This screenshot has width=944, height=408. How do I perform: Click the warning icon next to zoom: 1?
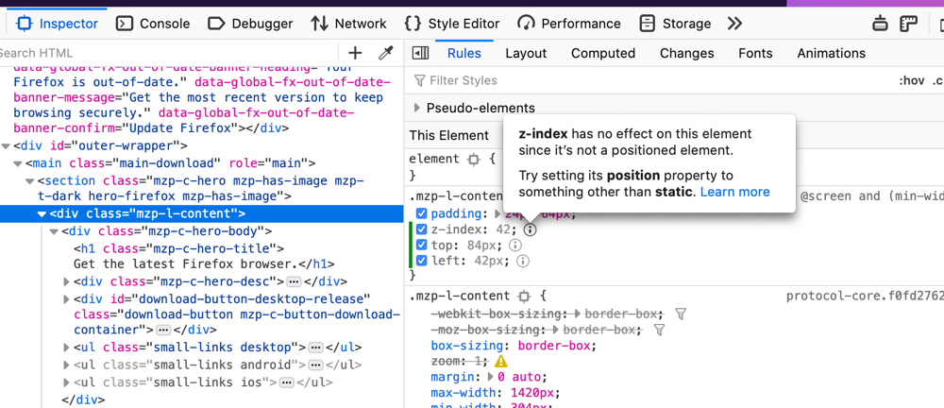point(501,362)
